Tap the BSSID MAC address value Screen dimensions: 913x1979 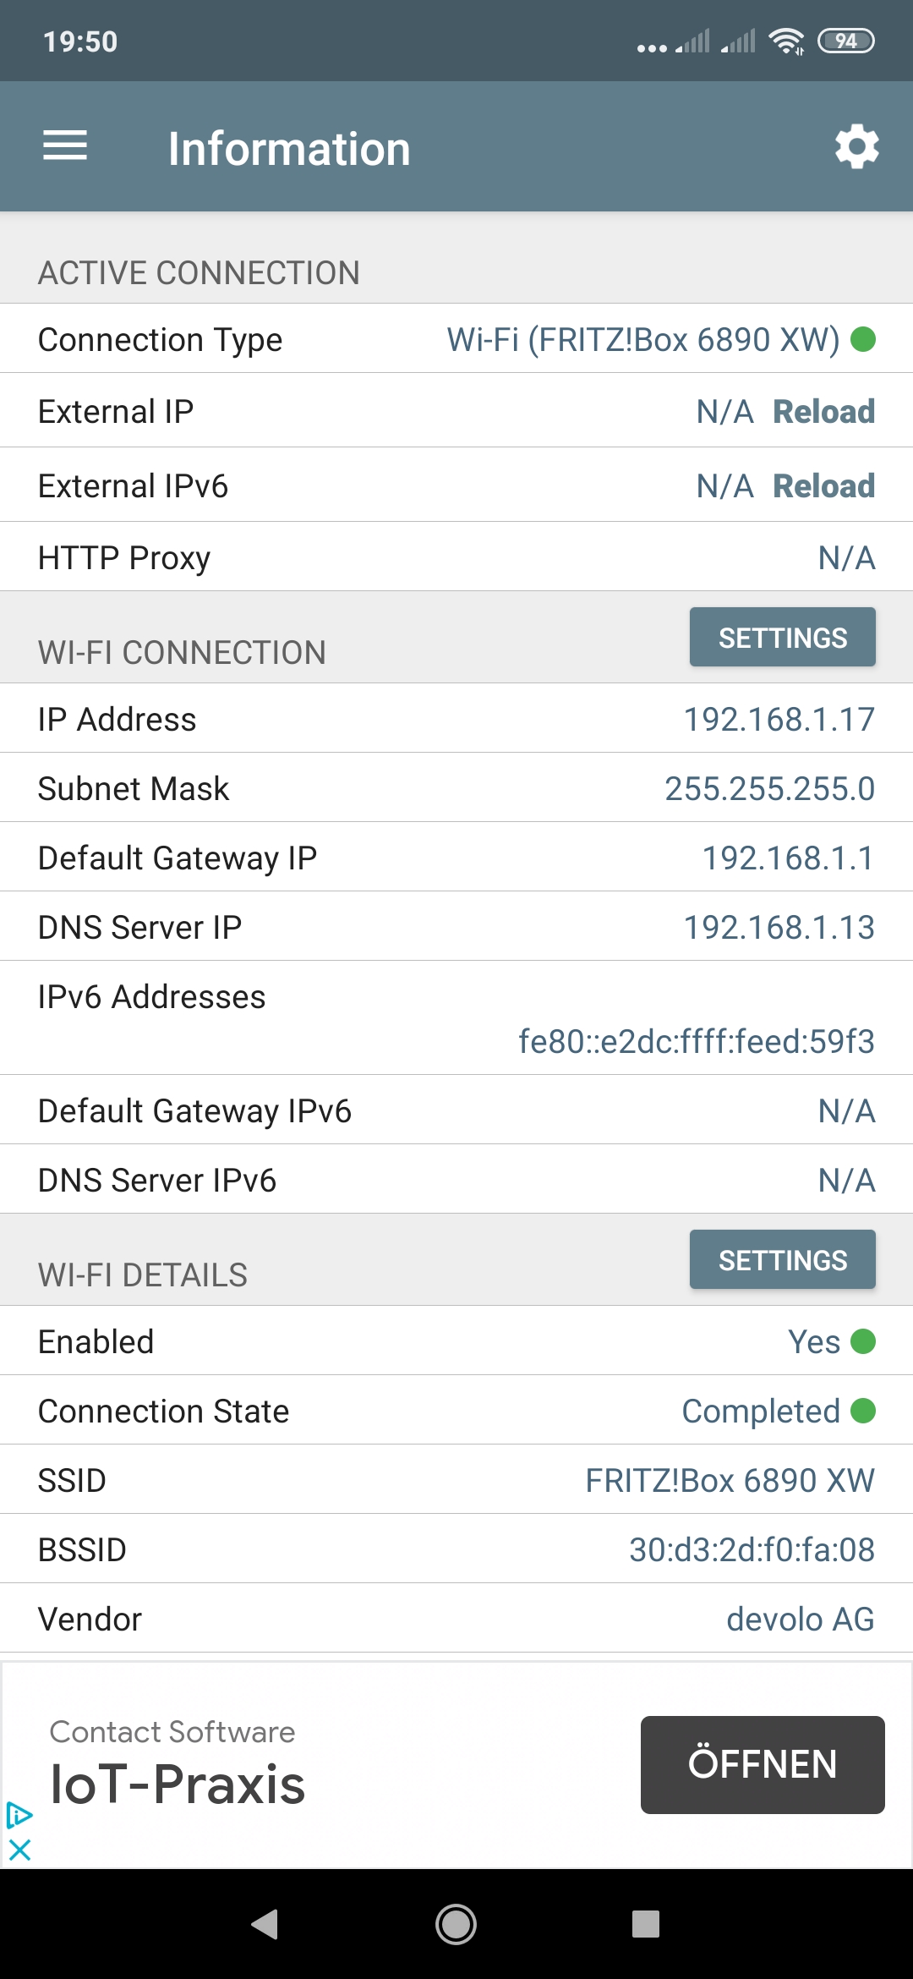tap(752, 1550)
